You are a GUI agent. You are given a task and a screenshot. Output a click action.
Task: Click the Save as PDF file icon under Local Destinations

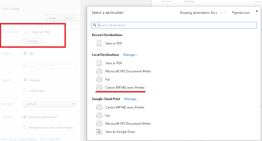tap(99, 63)
